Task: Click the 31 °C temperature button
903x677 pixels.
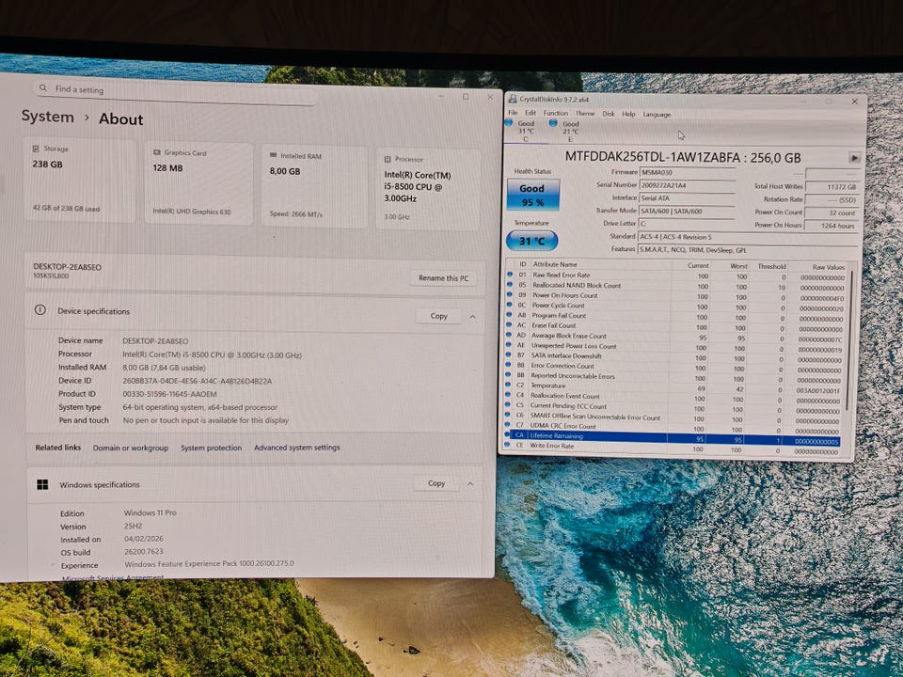Action: click(531, 241)
